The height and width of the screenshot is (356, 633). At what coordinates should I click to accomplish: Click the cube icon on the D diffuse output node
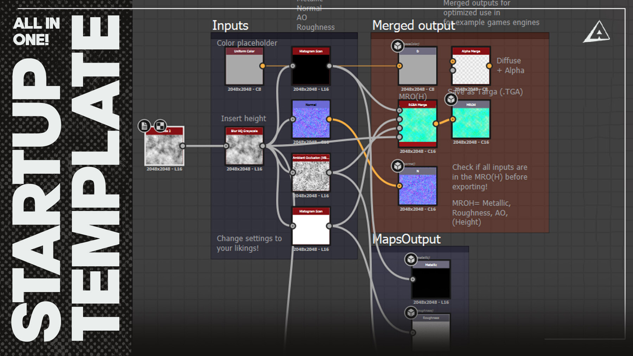[x=398, y=45]
